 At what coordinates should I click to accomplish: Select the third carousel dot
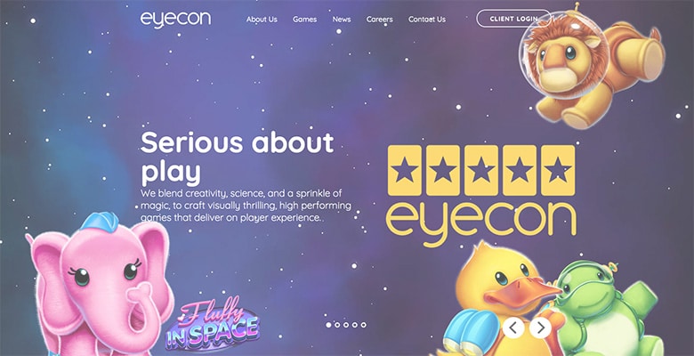click(346, 325)
